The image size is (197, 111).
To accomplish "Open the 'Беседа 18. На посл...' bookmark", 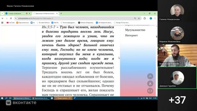I will click(122, 23).
